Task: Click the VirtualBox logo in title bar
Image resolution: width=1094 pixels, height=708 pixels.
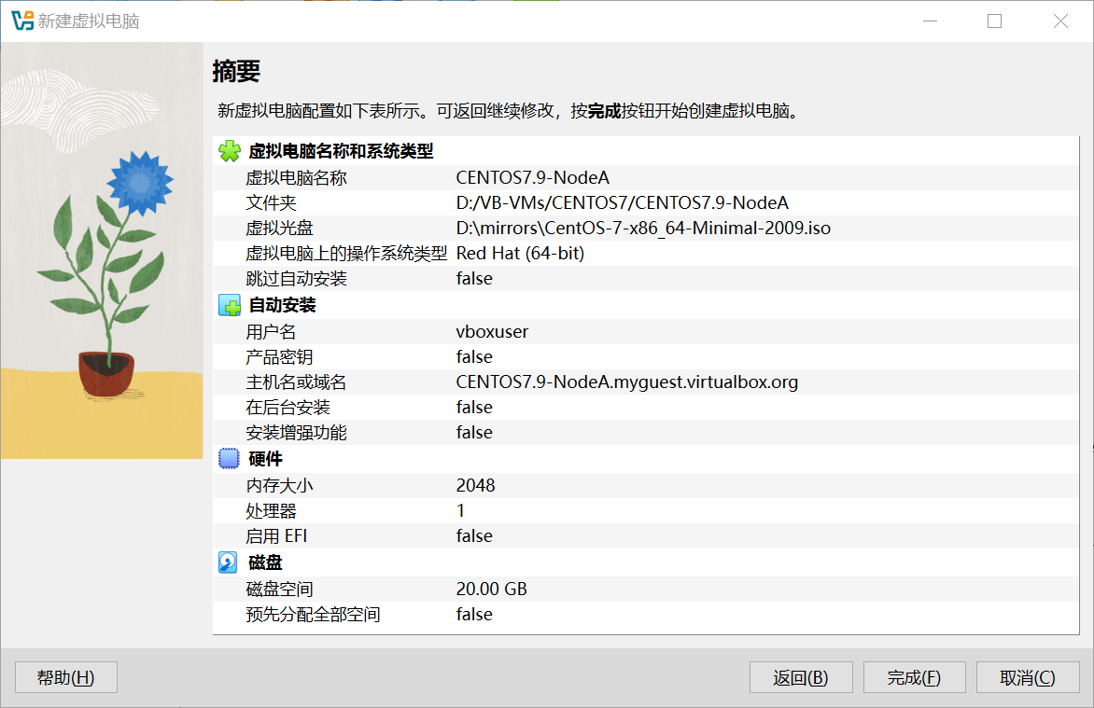Action: pyautogui.click(x=22, y=21)
